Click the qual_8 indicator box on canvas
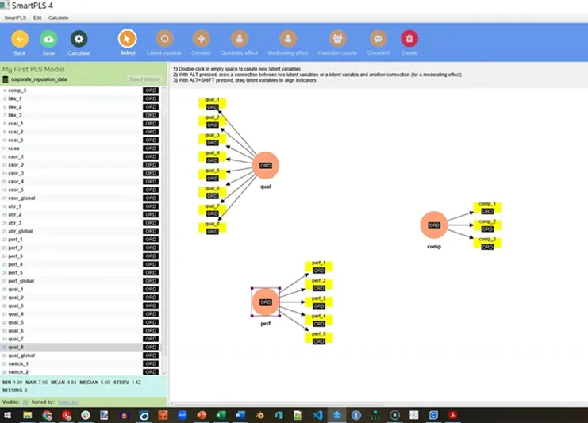 click(212, 228)
